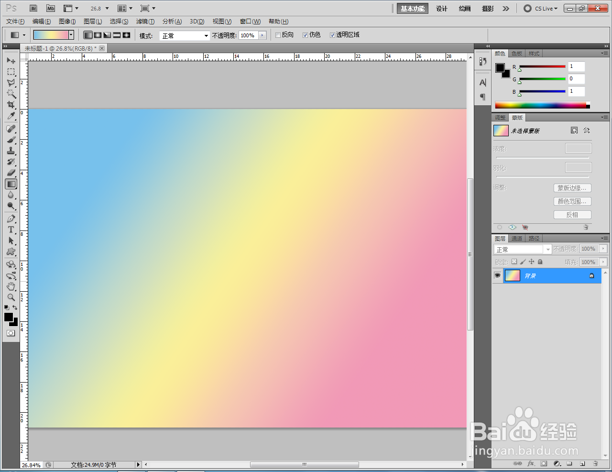Select the Dodge tool
The height and width of the screenshot is (472, 612).
(x=11, y=206)
